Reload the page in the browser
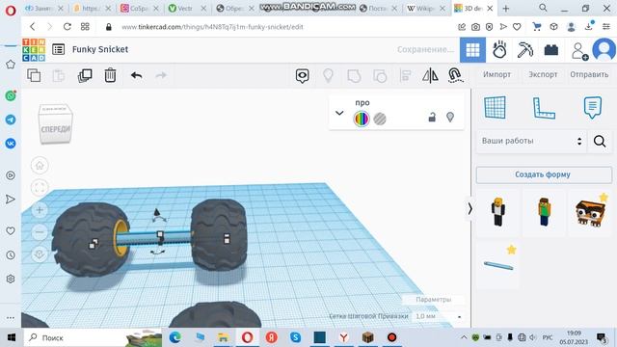617x347 pixels. (67, 27)
